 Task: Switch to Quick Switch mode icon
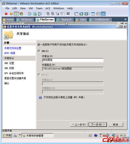click(x=81, y=14)
